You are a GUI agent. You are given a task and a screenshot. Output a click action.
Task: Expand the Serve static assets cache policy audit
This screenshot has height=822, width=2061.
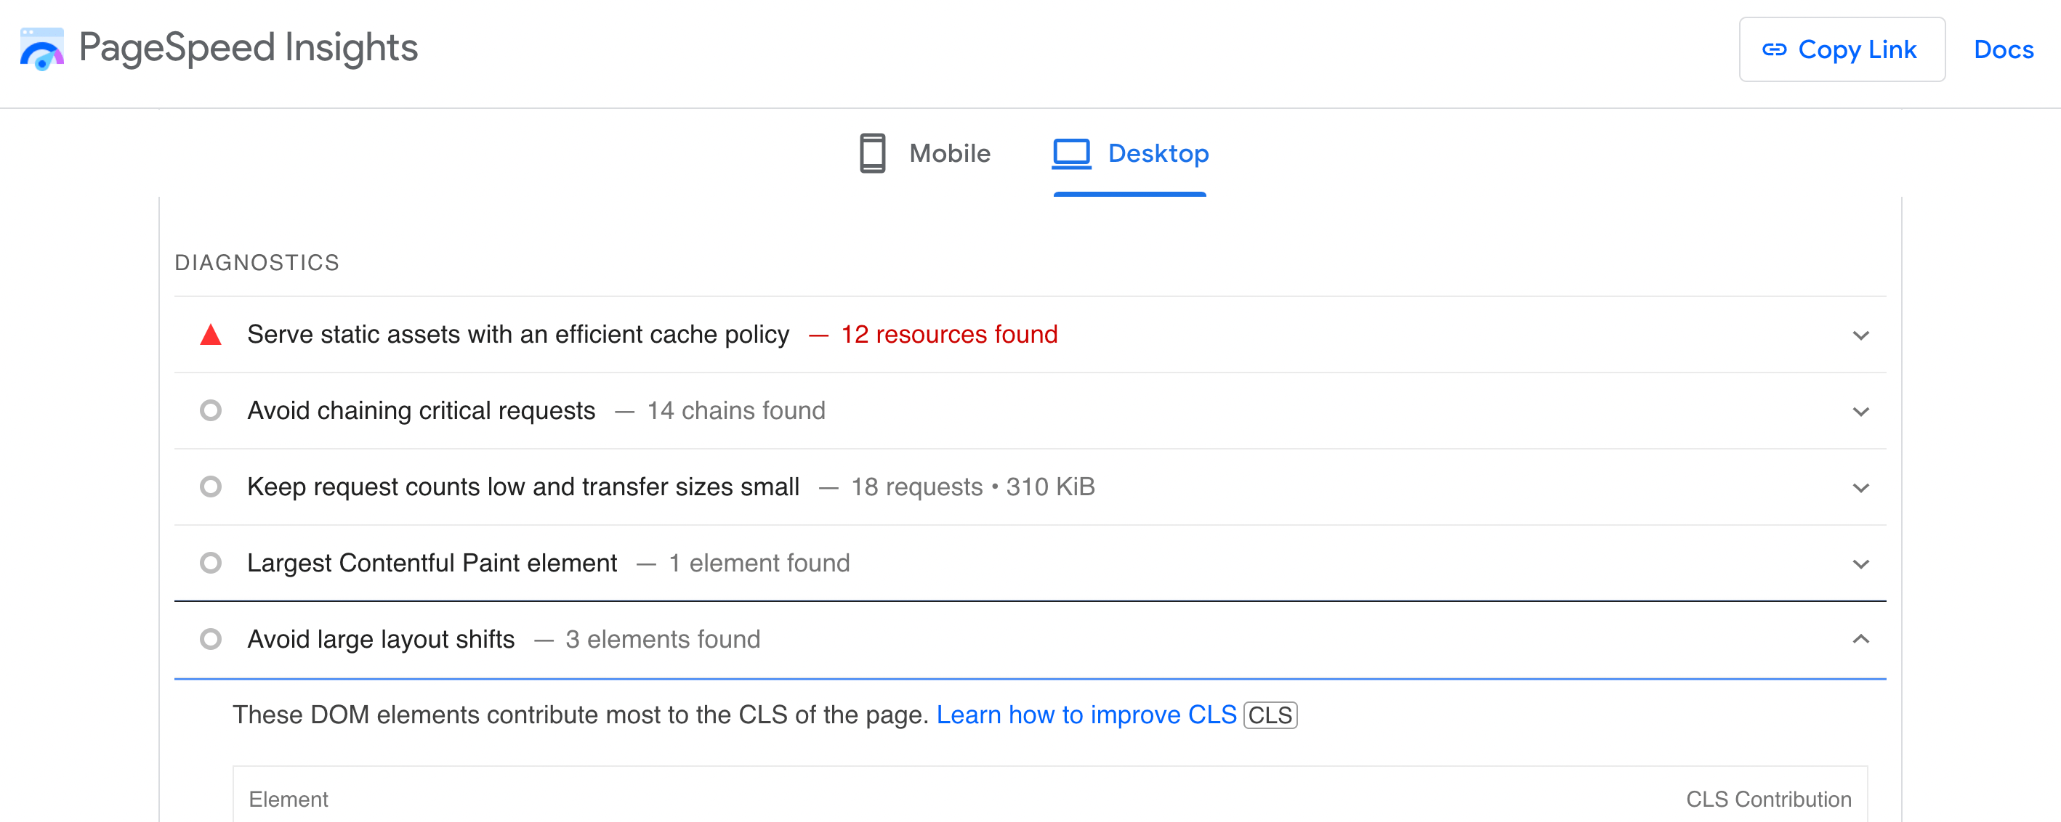(1862, 335)
